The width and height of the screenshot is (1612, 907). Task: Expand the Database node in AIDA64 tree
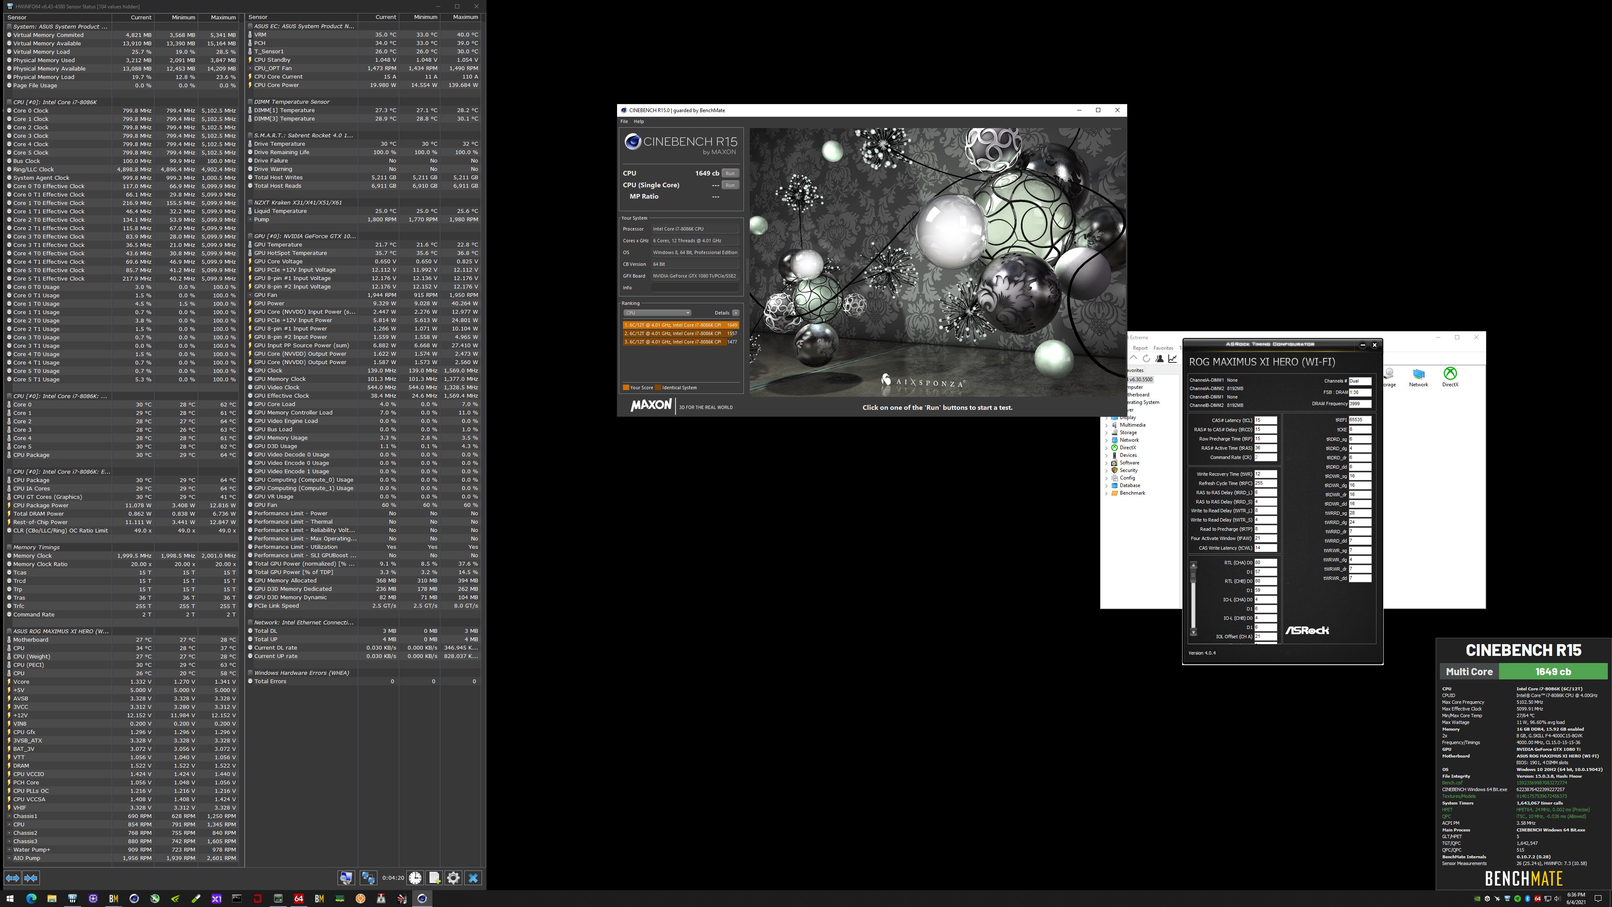click(x=1107, y=485)
